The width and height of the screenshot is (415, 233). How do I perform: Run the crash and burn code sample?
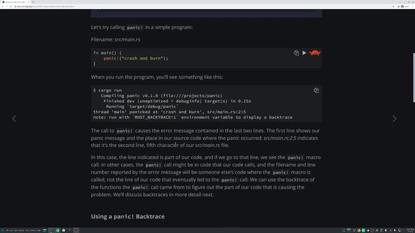click(x=304, y=53)
